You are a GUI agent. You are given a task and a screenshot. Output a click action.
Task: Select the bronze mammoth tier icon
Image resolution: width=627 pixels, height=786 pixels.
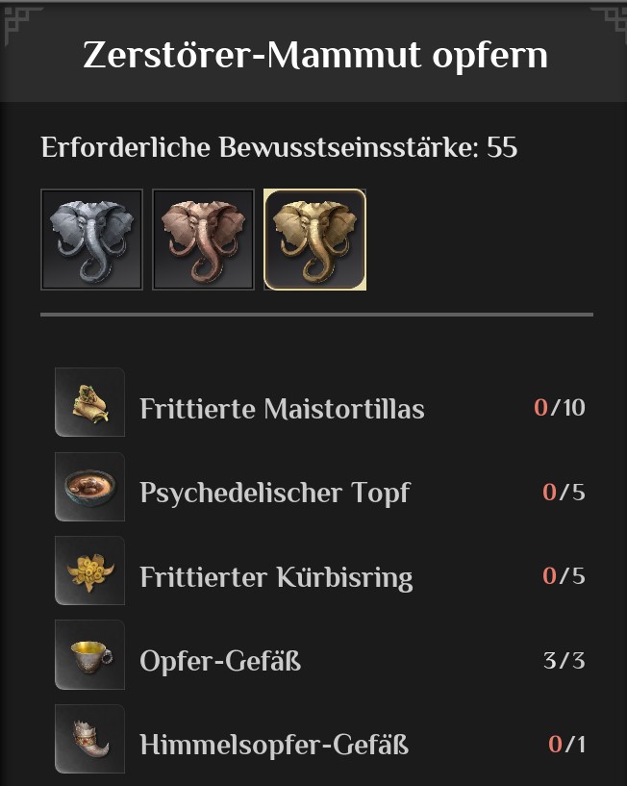[x=203, y=240]
